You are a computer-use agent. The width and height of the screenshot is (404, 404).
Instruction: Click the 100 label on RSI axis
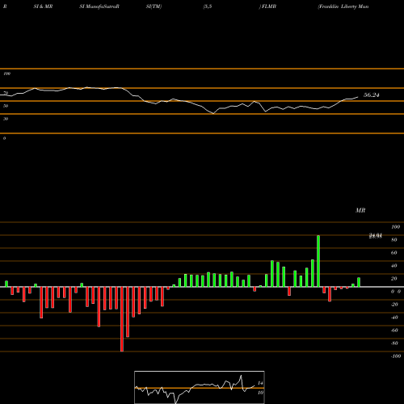(6, 74)
